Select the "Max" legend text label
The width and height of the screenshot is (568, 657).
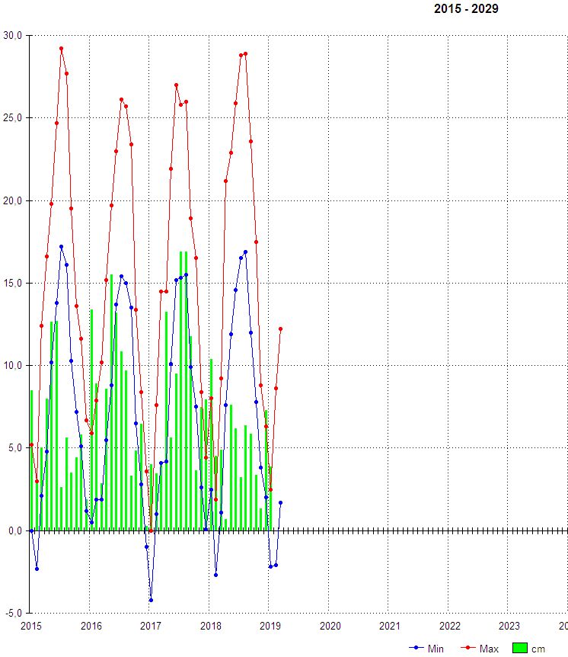[489, 649]
